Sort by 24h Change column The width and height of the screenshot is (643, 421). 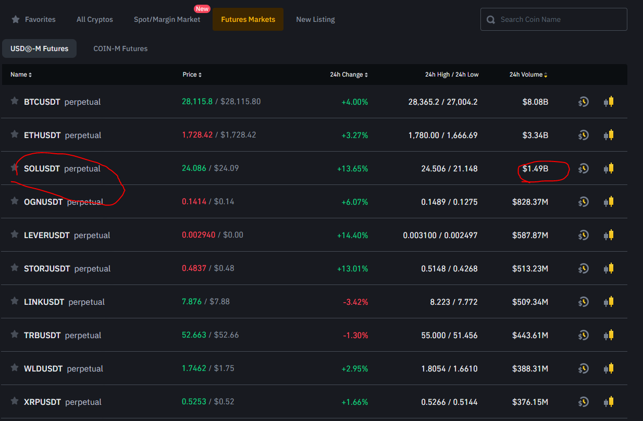349,75
